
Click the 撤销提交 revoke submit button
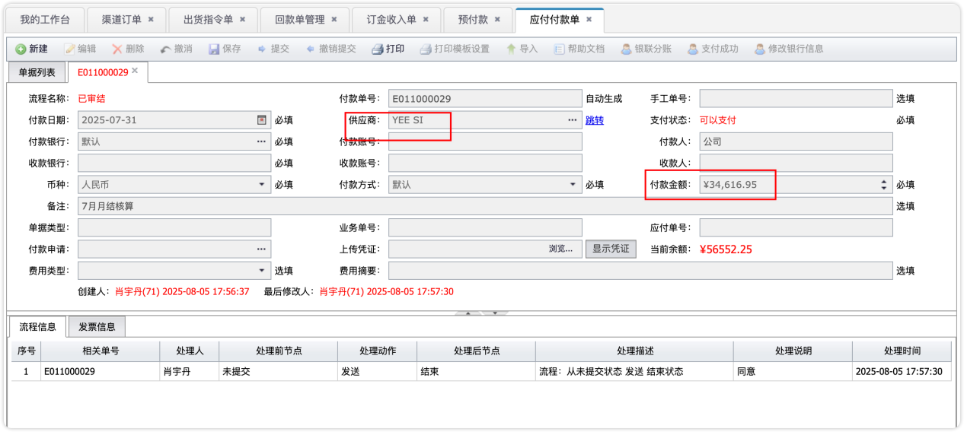[x=330, y=49]
